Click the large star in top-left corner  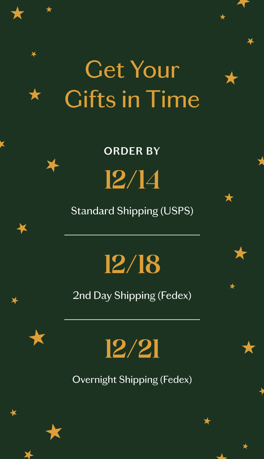click(17, 14)
